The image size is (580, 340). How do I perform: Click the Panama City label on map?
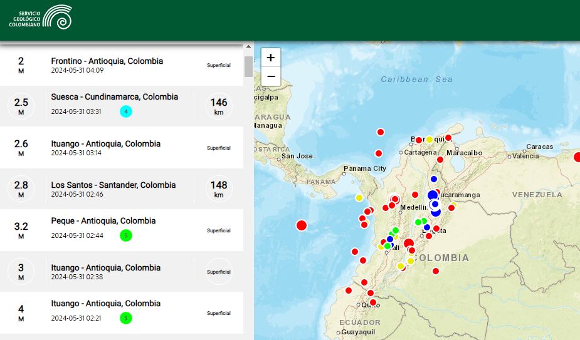(365, 168)
